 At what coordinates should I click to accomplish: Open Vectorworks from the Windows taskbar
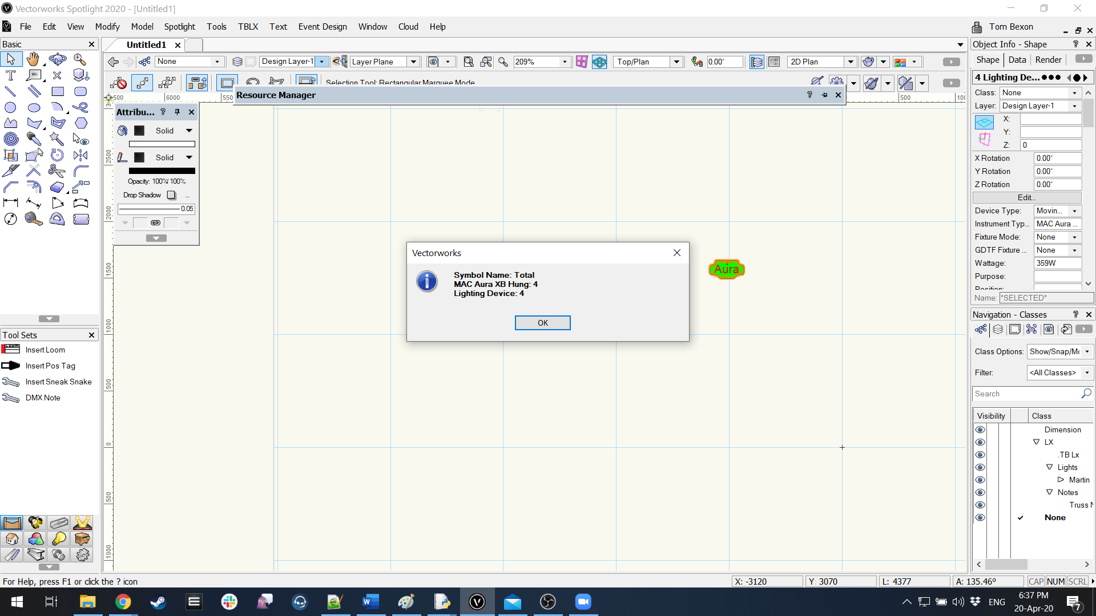(477, 602)
